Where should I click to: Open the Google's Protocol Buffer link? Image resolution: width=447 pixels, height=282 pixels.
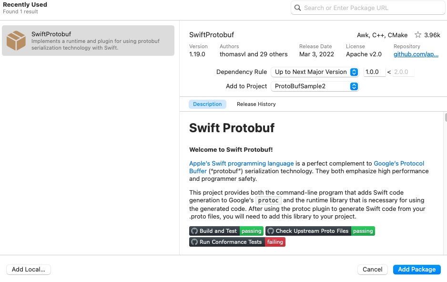click(x=399, y=163)
